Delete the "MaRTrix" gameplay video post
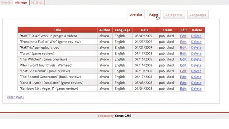229x129 pixels. pos(196,48)
